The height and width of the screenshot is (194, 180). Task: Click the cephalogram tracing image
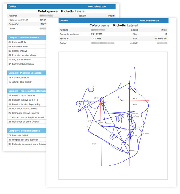click(x=113, y=116)
